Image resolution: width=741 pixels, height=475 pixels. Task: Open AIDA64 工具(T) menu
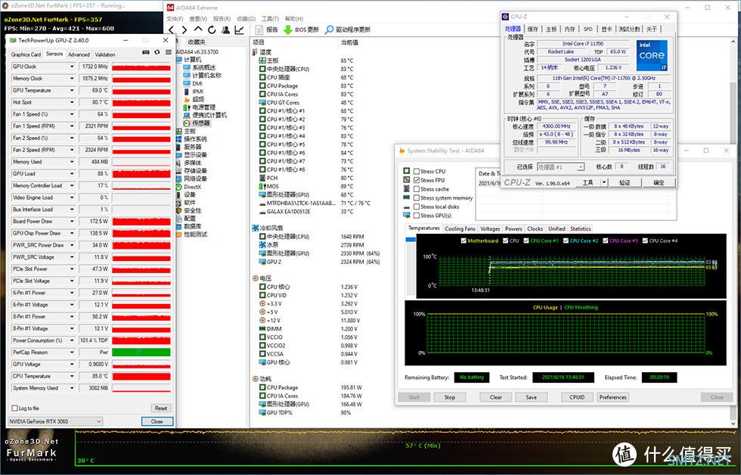tap(270, 19)
